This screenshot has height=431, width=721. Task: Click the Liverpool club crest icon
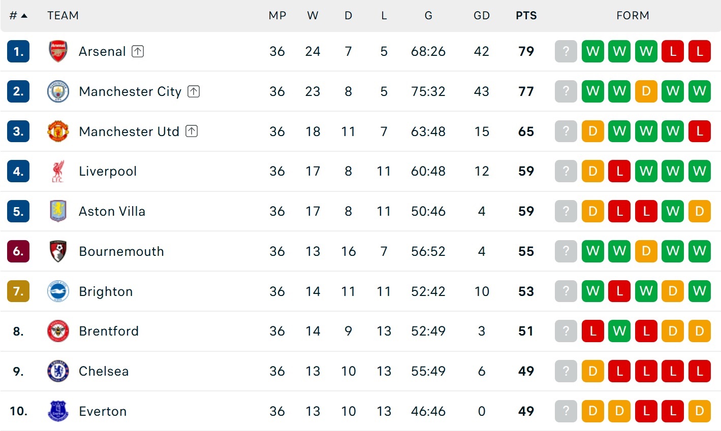coord(58,171)
